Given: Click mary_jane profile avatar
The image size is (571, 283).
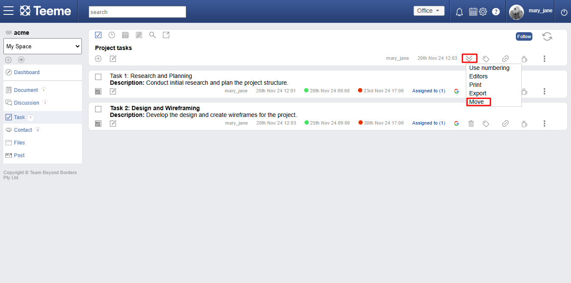Looking at the screenshot, I should point(516,12).
